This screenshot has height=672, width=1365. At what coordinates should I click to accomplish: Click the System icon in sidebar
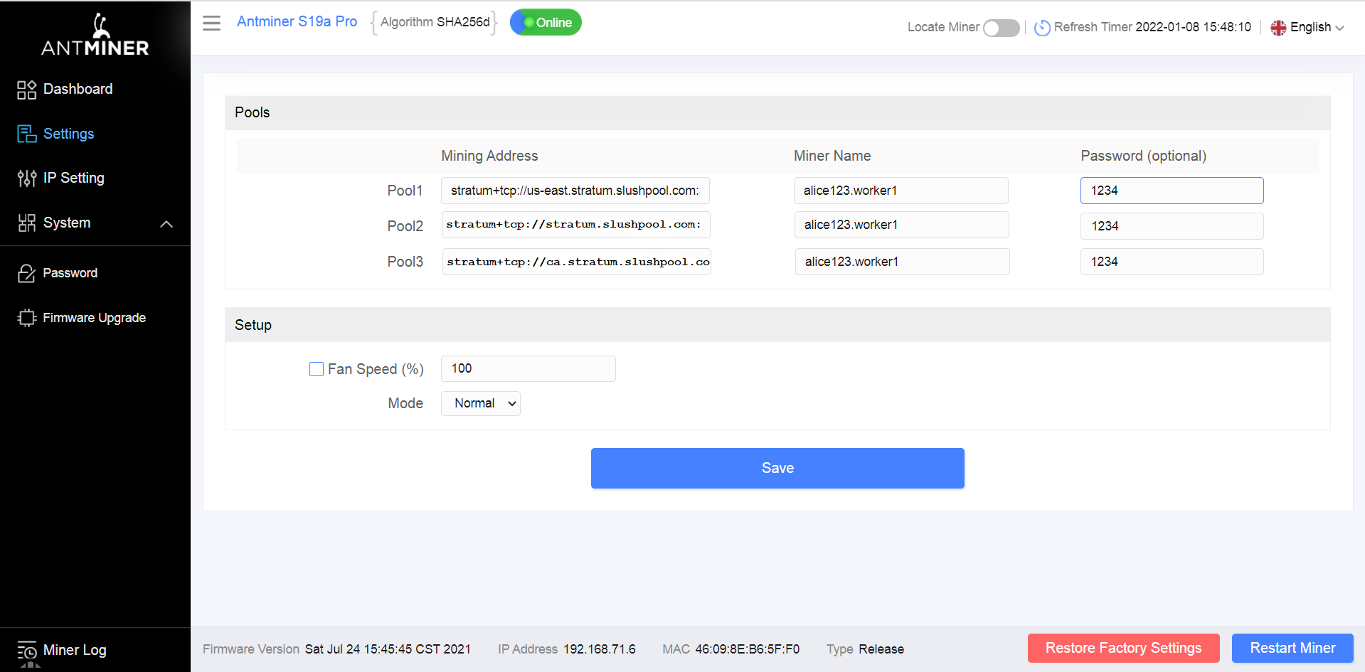point(26,223)
